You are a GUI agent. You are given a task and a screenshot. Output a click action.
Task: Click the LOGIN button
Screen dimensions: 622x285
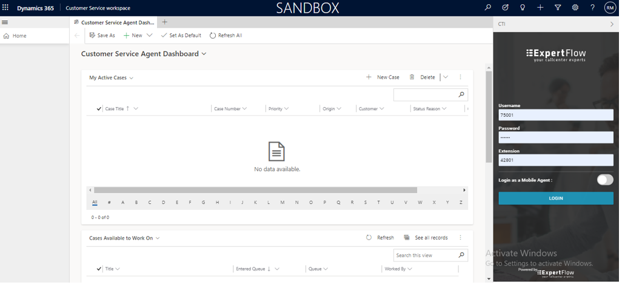[x=556, y=198]
